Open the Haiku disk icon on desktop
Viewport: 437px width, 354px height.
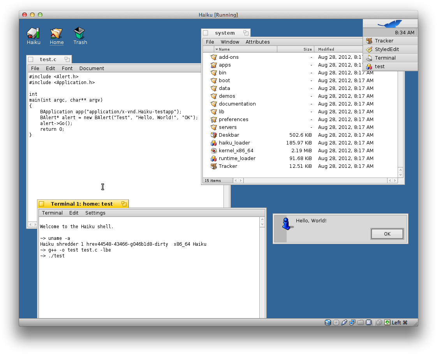[x=33, y=33]
